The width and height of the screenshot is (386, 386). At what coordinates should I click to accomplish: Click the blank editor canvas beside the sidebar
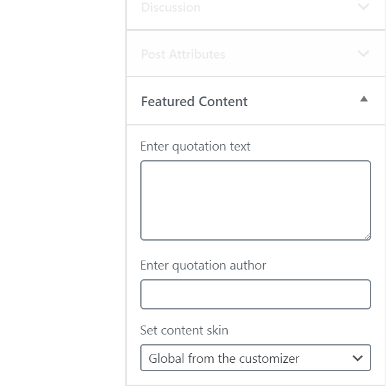click(x=63, y=193)
